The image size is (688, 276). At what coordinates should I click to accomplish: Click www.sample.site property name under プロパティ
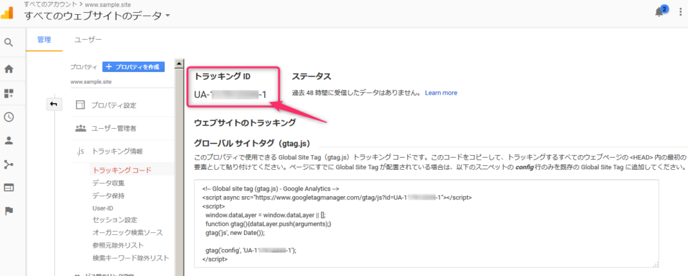91,82
